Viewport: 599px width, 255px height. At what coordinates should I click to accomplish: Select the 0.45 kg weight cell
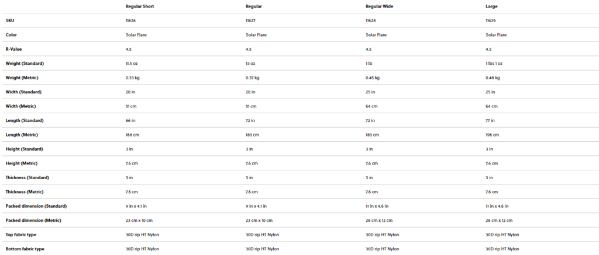click(373, 78)
